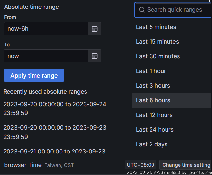
Task: Click the search magnifier icon
Action: click(142, 10)
